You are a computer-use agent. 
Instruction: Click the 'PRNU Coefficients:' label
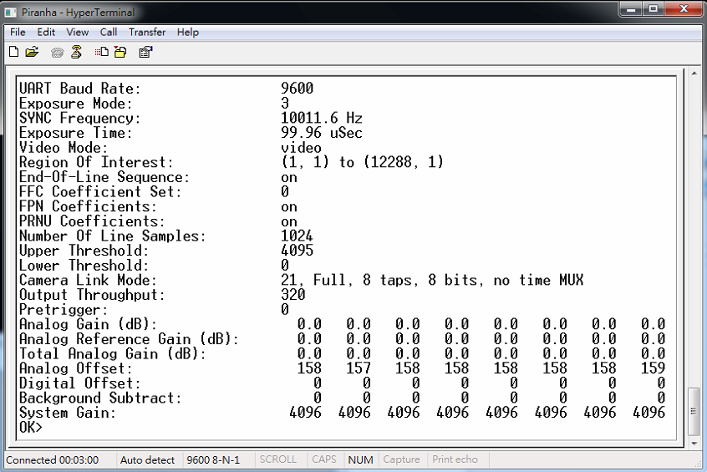[x=92, y=221]
